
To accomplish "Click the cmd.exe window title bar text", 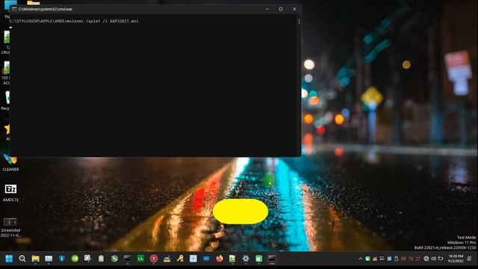I will point(45,9).
